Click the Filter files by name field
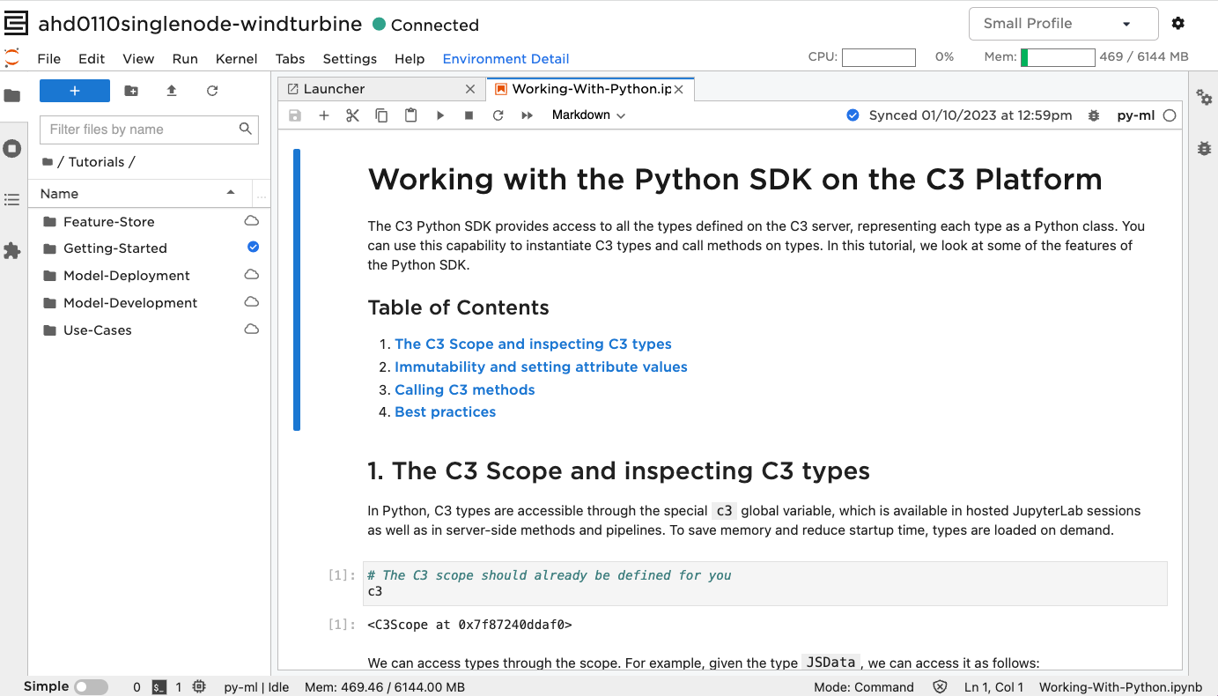 pos(141,130)
